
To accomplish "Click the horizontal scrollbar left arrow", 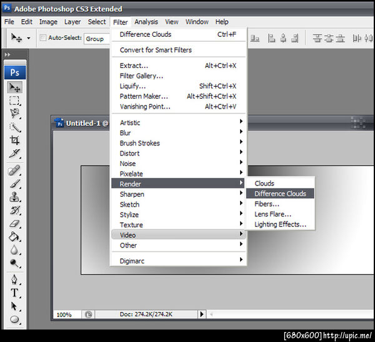I will click(211, 315).
